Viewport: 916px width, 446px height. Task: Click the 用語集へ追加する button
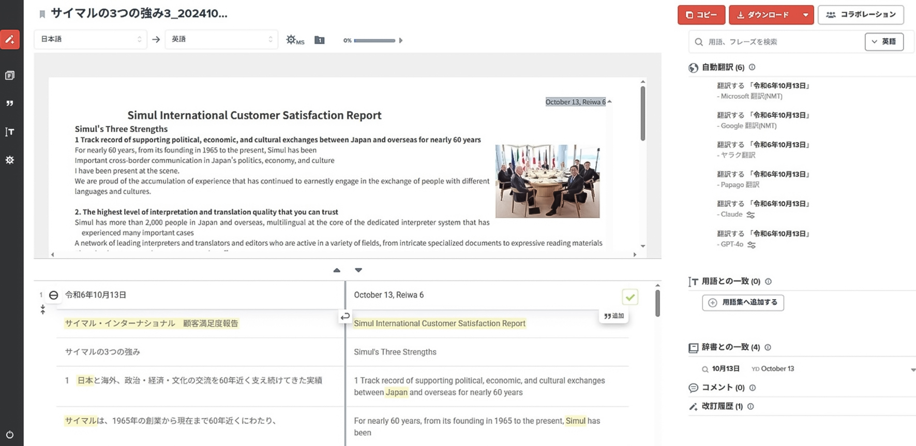pos(743,303)
